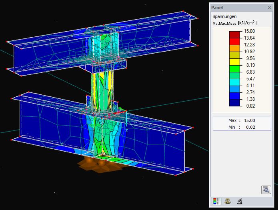Select the 0.02 bottom scale value
The height and width of the screenshot is (210, 278).
249,106
